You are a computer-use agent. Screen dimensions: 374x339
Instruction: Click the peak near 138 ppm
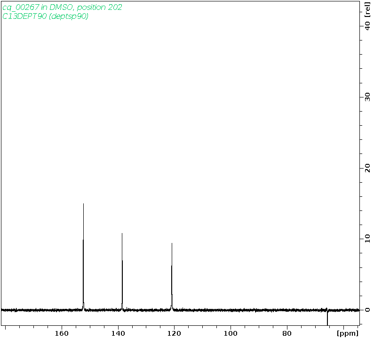(122, 272)
